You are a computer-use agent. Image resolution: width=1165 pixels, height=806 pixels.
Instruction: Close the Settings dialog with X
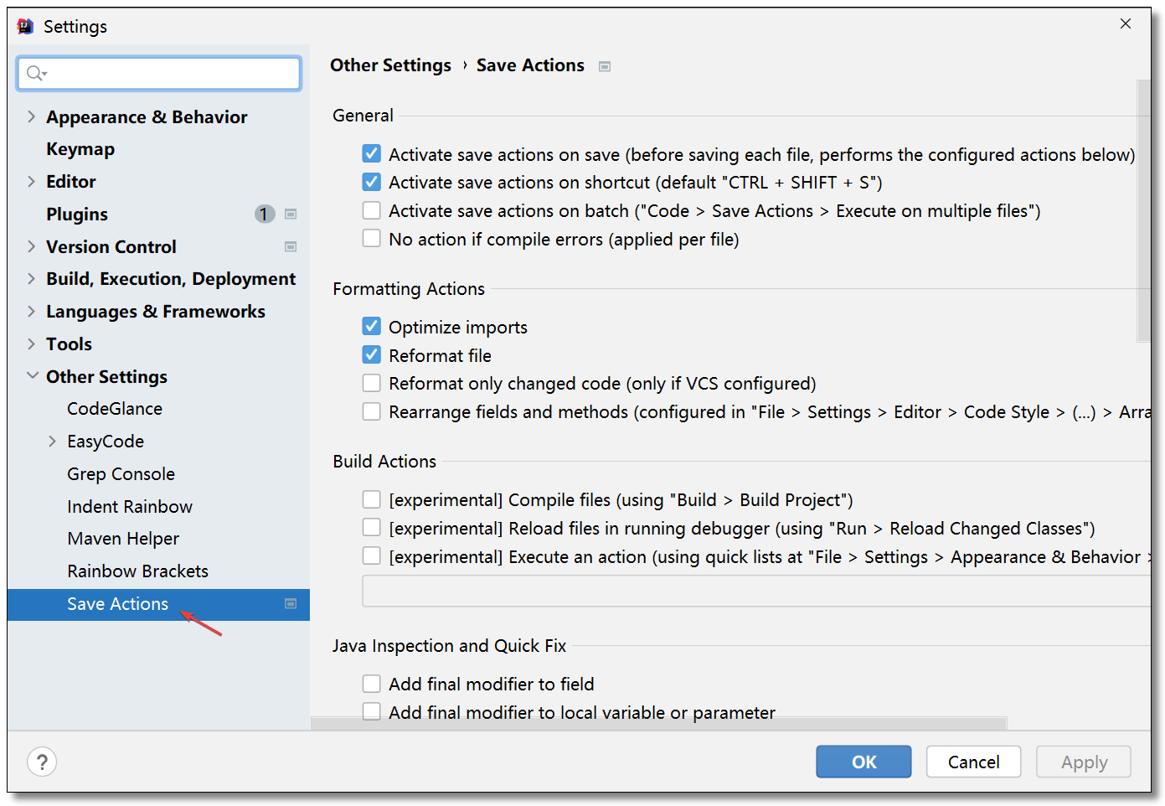tap(1126, 24)
